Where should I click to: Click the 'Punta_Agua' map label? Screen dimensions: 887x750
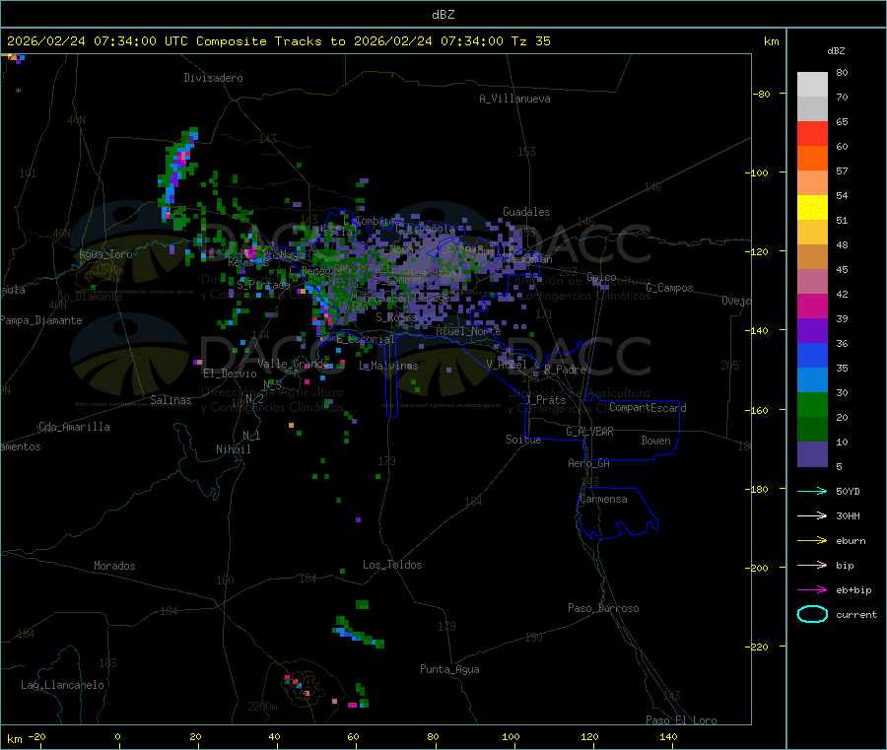(449, 669)
